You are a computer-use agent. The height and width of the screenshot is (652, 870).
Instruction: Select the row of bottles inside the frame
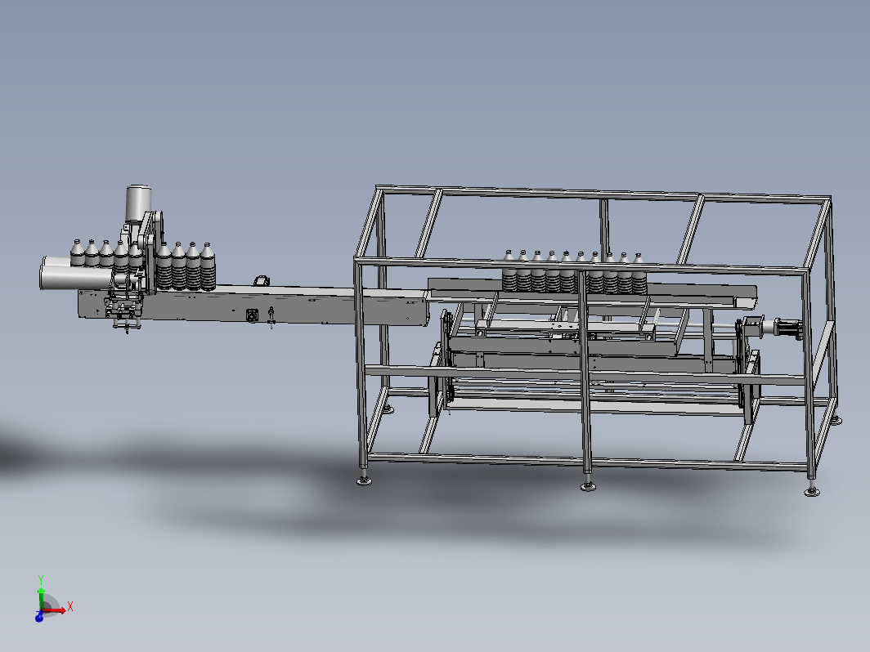tap(574, 272)
